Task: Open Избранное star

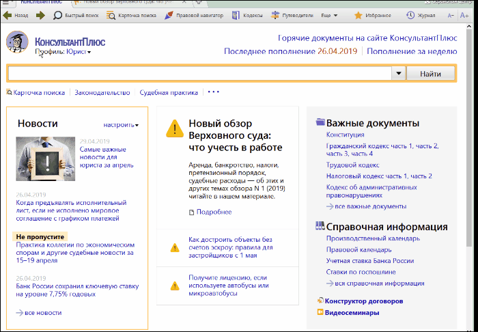Action: (373, 15)
